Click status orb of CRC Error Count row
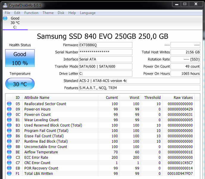The width and height of the screenshot is (205, 179). click(x=9, y=163)
